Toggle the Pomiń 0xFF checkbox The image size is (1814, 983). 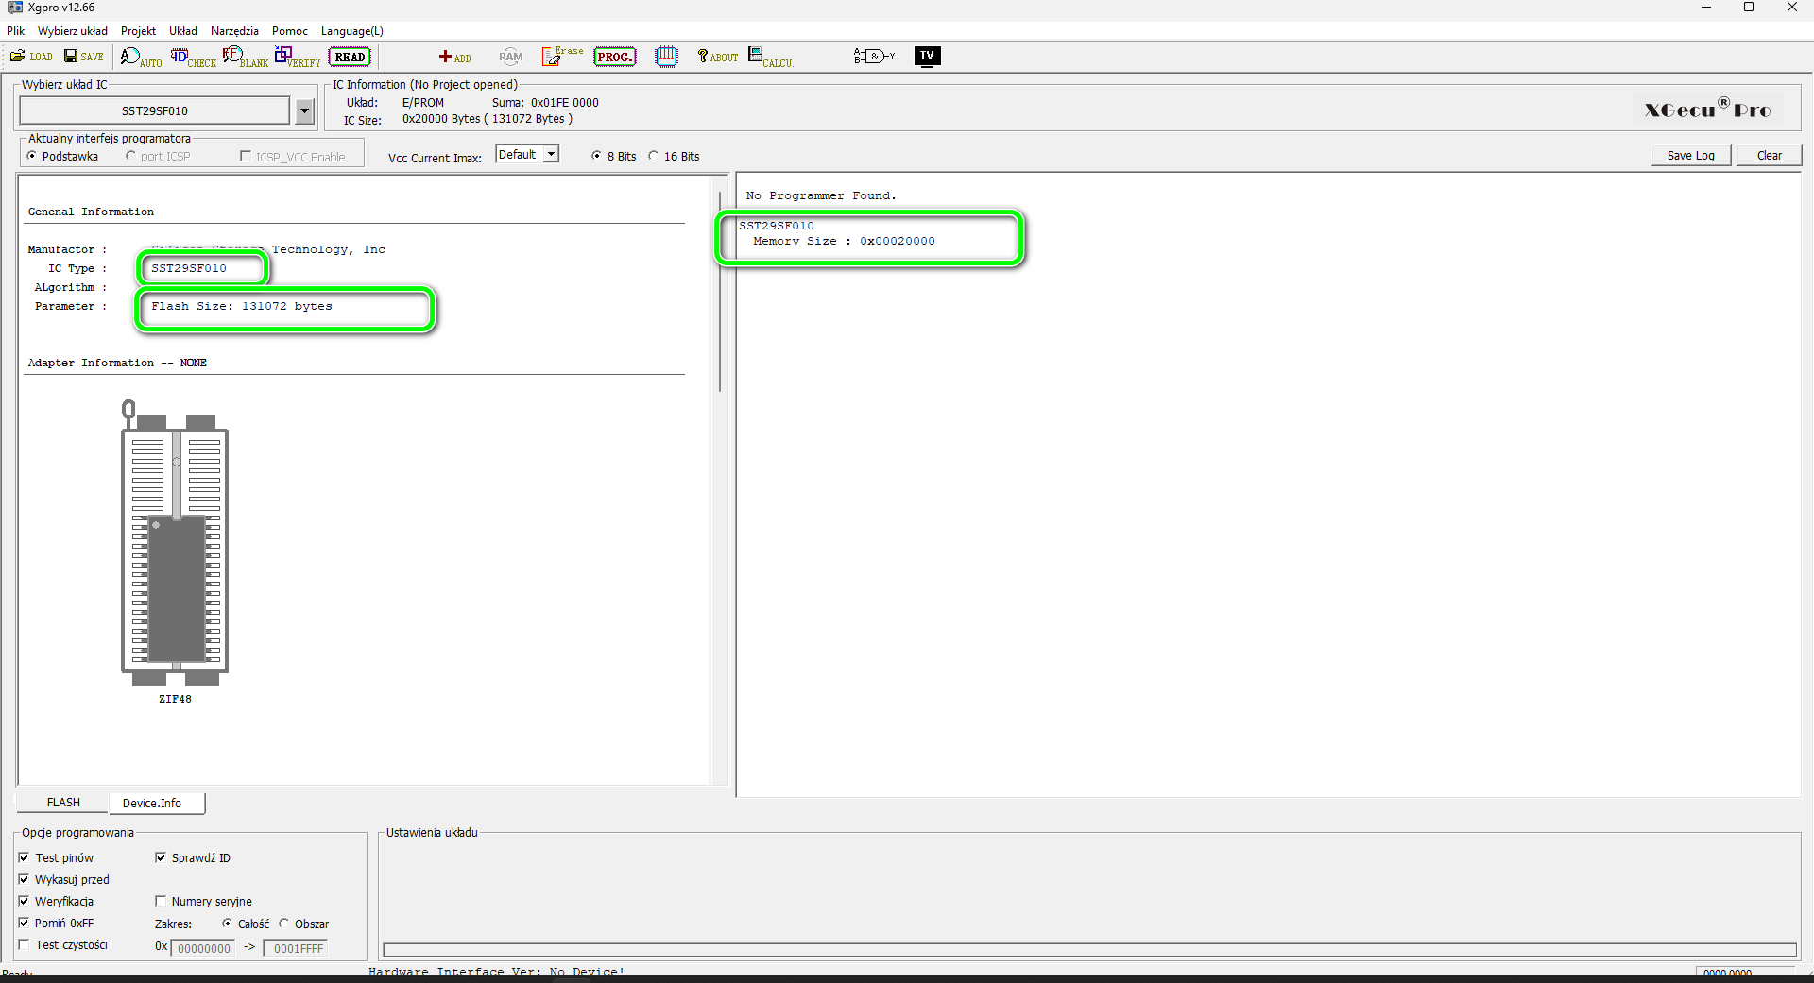(24, 923)
